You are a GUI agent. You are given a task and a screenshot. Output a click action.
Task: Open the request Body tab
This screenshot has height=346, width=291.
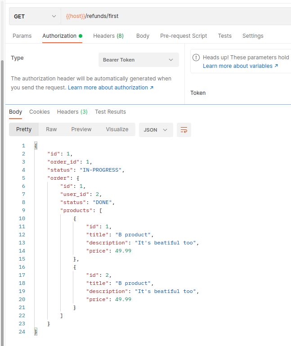(x=143, y=36)
